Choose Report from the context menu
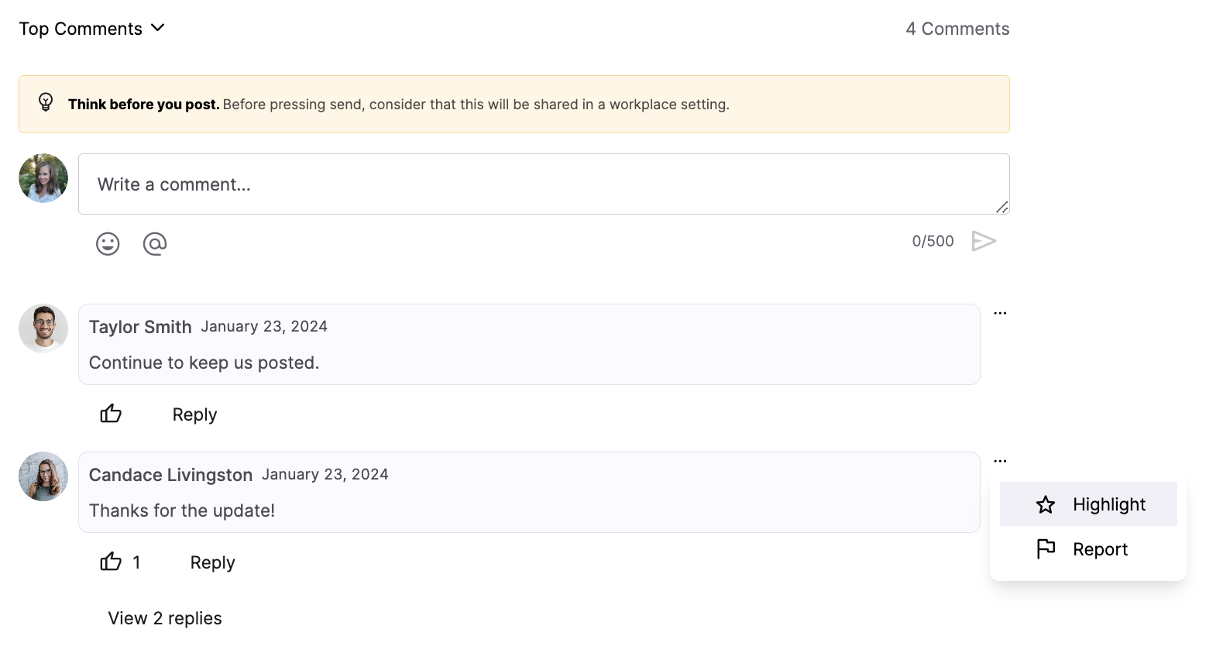The image size is (1230, 660). (1088, 549)
